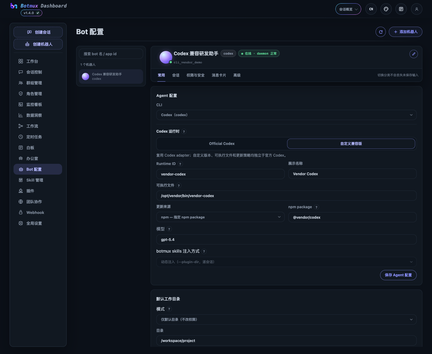
Task: Click the v1.4.0 version badge
Action: pos(31,13)
